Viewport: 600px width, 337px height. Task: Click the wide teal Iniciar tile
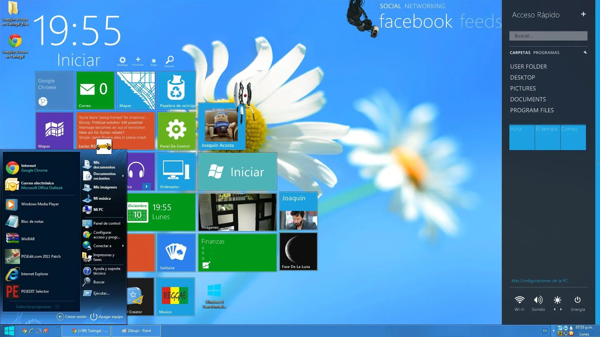(x=237, y=171)
